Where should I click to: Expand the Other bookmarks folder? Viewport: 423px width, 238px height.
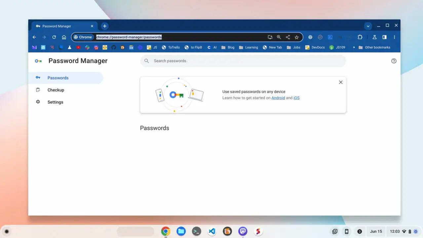(374, 47)
